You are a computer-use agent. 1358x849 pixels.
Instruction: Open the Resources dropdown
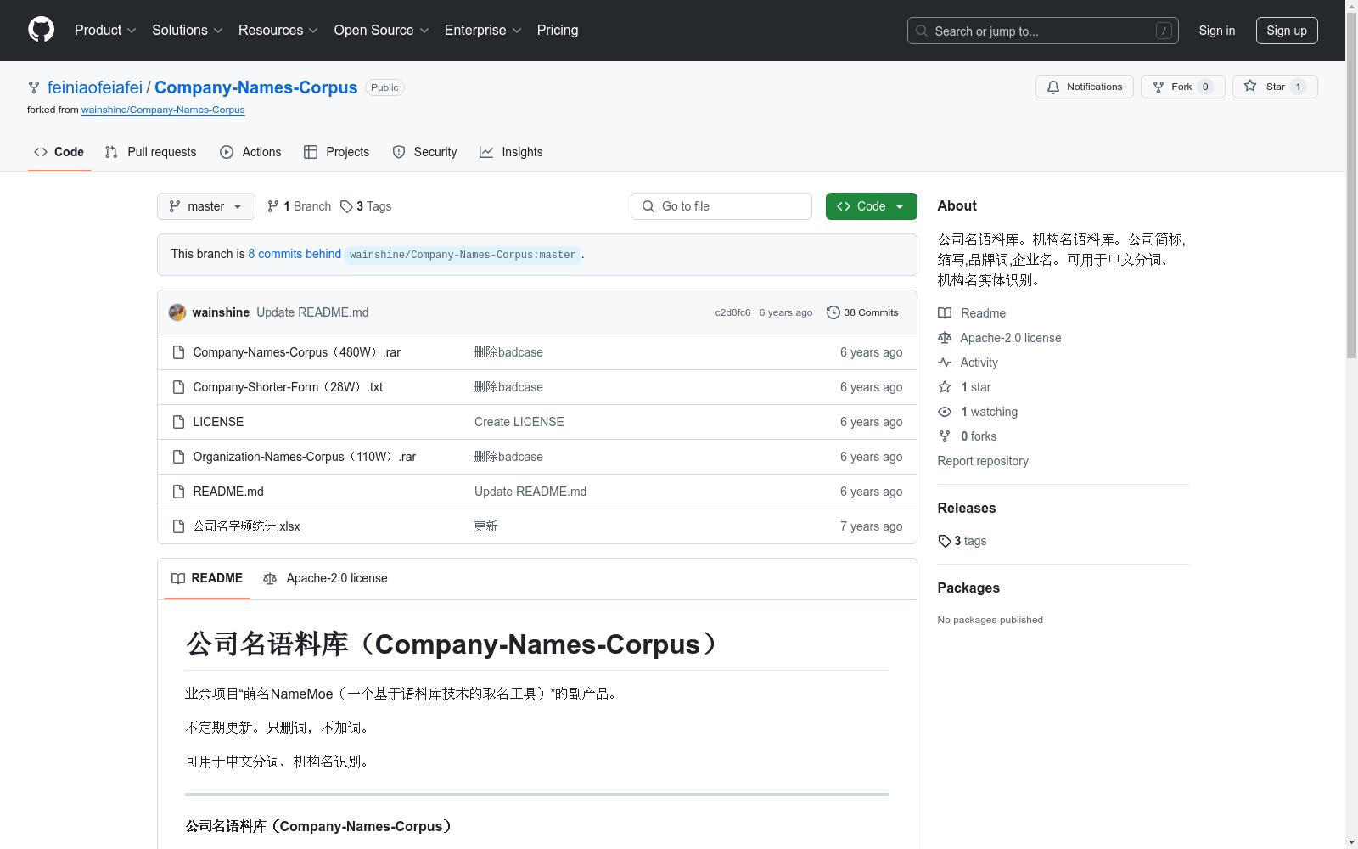tap(278, 30)
